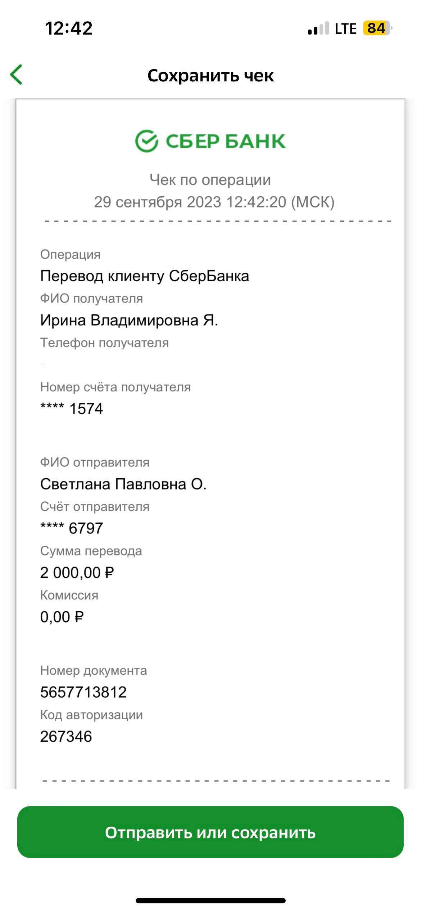Screen dimensions: 421x912
Task: Tap the iOS home indicator bar
Action: pyautogui.click(x=210, y=900)
